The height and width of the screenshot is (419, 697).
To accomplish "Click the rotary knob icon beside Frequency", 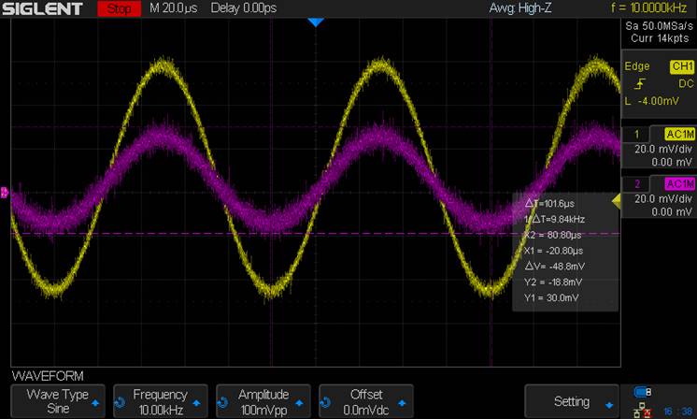I will (121, 402).
